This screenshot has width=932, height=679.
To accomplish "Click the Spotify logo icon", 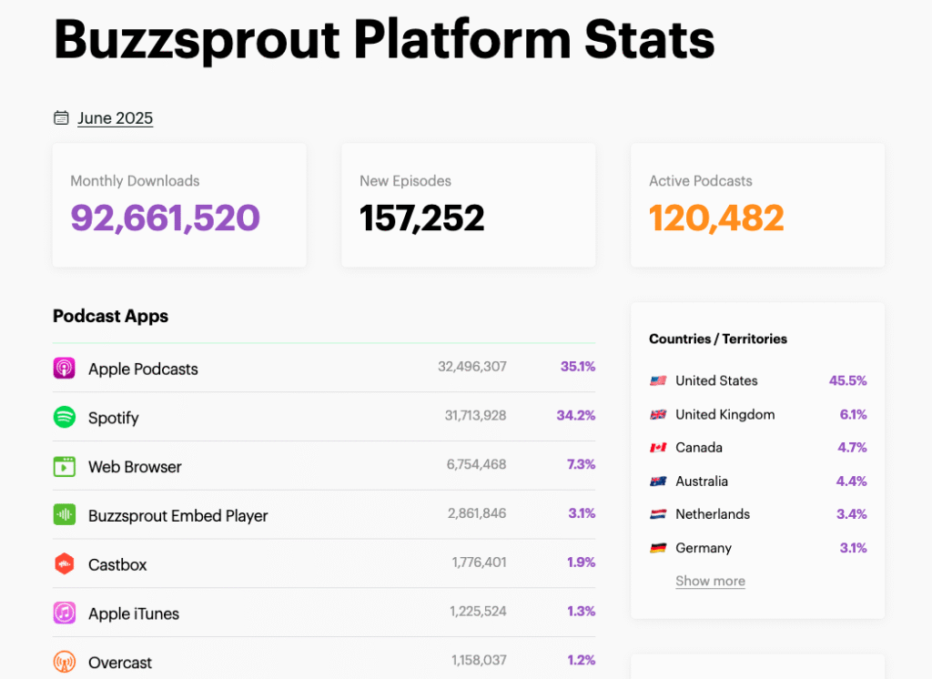I will [65, 417].
